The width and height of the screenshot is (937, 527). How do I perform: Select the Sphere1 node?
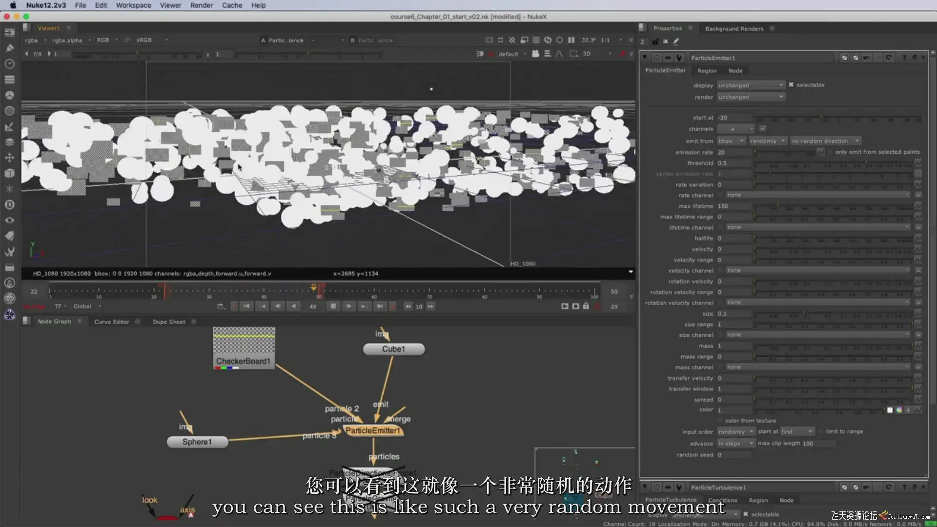click(x=197, y=442)
